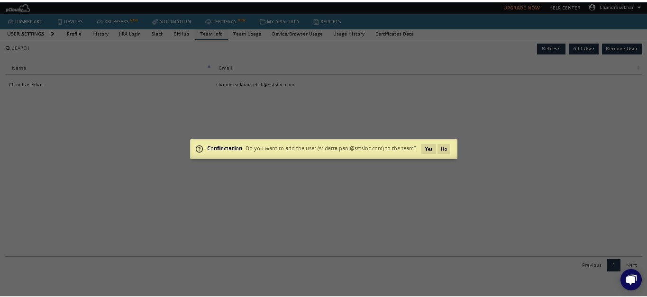Open the Help Center link

565,8
